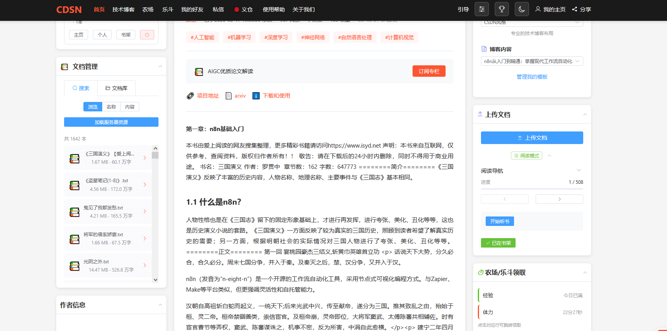Open the n8n从入门到精通 content dropdown

click(532, 61)
